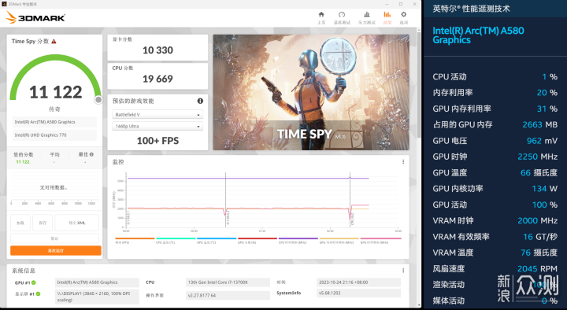Click the 导出 XML export button
The image size is (567, 310).
tap(77, 223)
